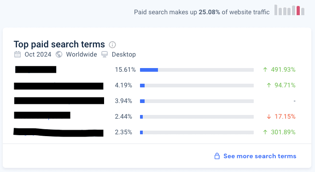315x172 pixels.
Task: Click the progress bar for the 3.94% term
Action: click(197, 101)
